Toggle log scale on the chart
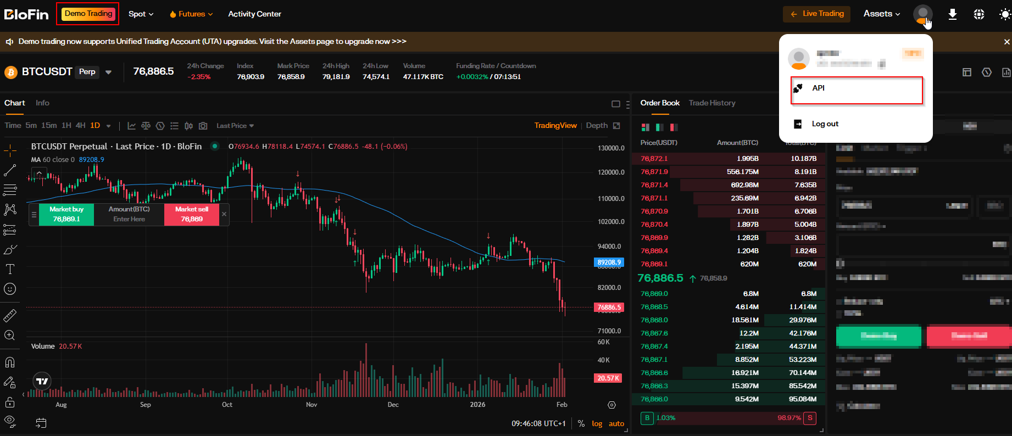This screenshot has height=436, width=1012. (597, 423)
